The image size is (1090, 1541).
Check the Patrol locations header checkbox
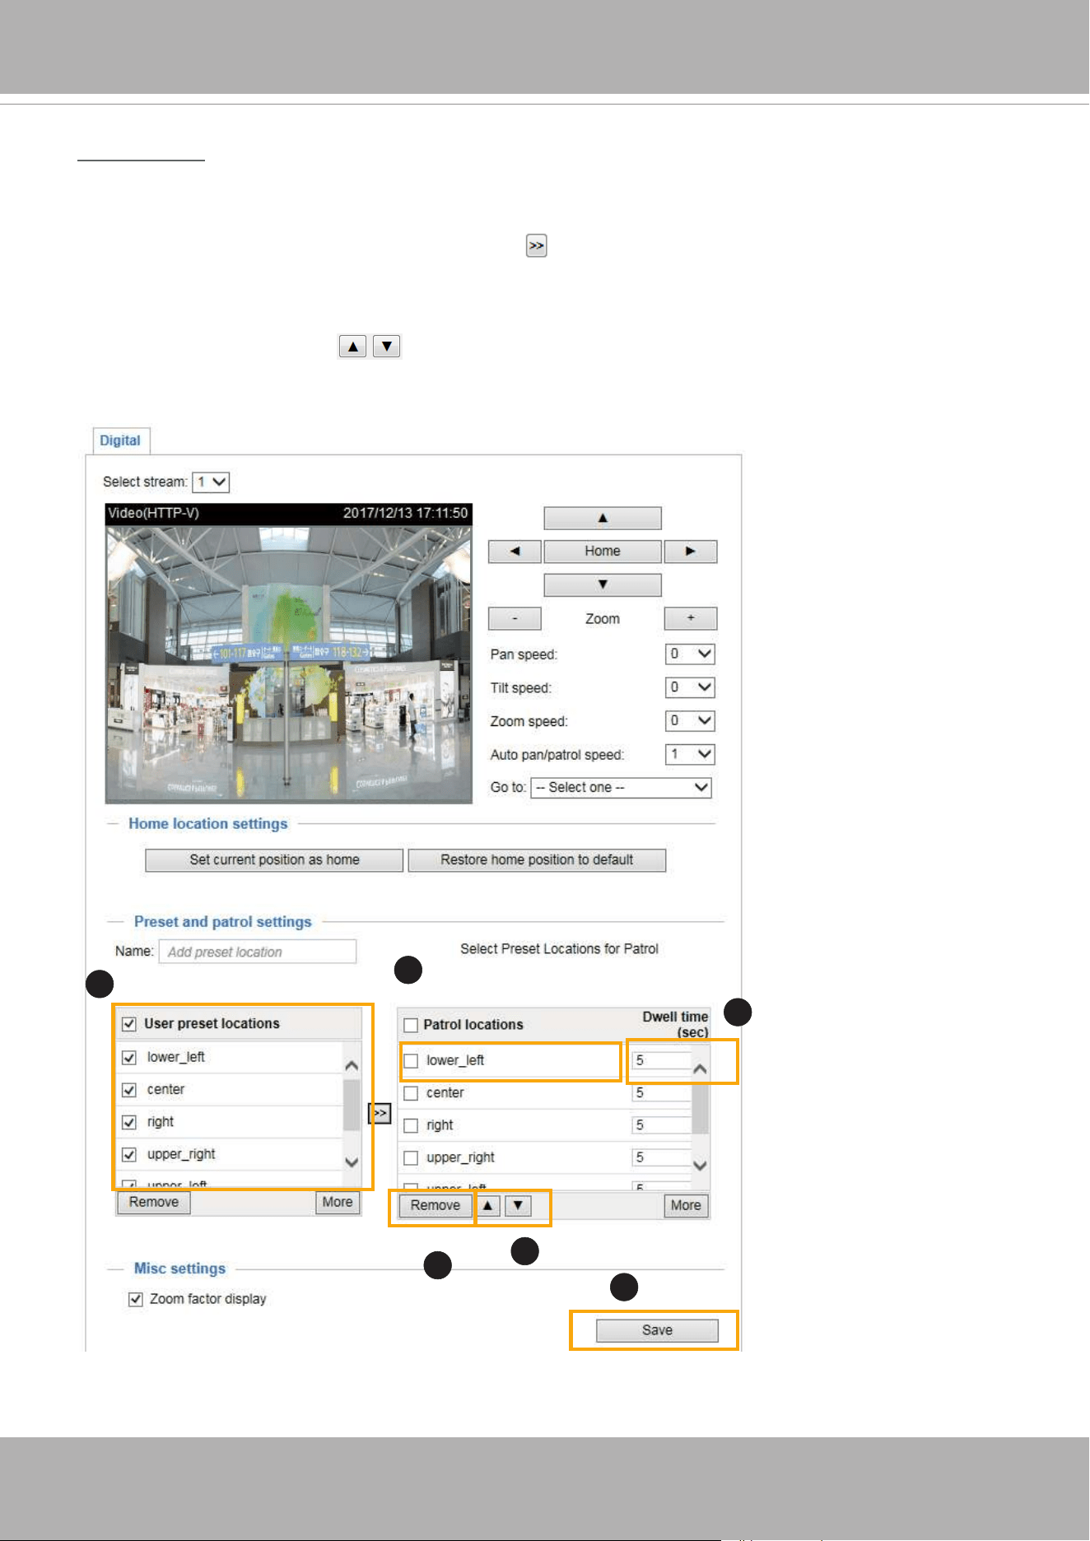click(411, 1026)
